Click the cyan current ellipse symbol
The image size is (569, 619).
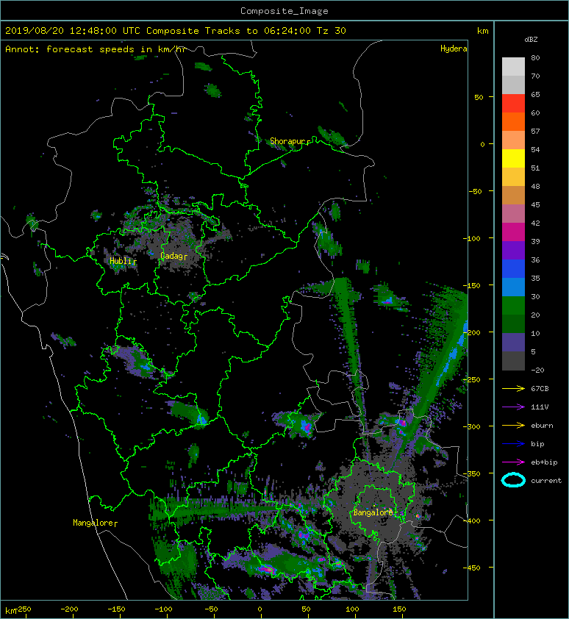point(513,480)
